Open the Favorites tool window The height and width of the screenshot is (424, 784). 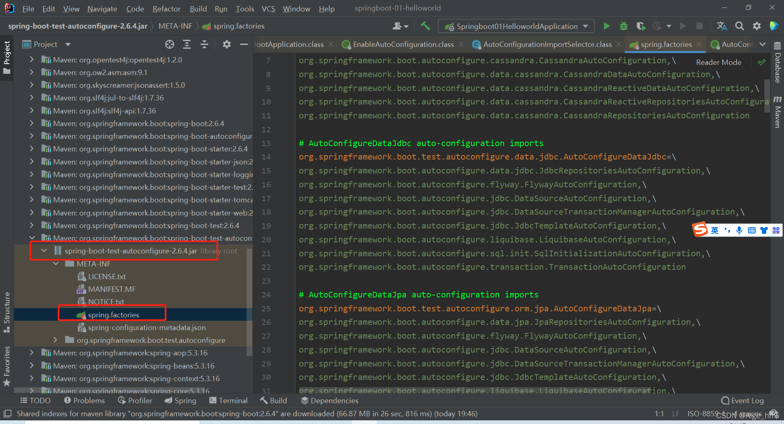coord(7,366)
